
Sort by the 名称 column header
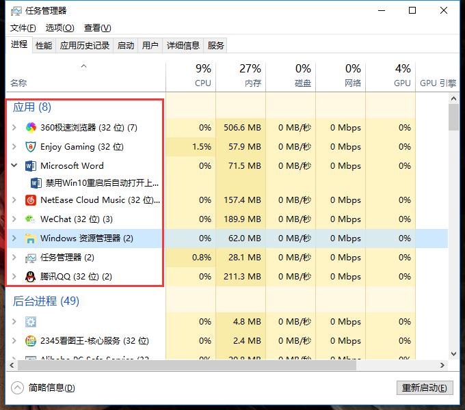[x=85, y=77]
